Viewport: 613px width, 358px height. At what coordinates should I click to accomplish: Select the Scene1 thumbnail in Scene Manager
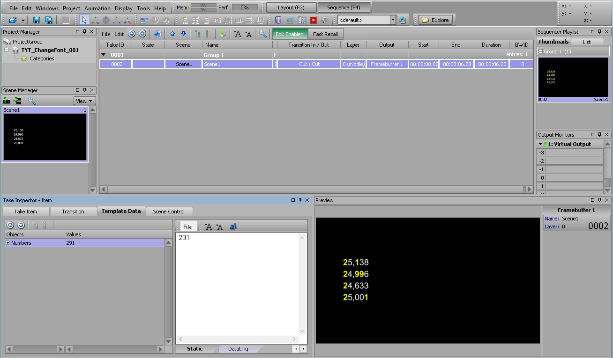[45, 137]
